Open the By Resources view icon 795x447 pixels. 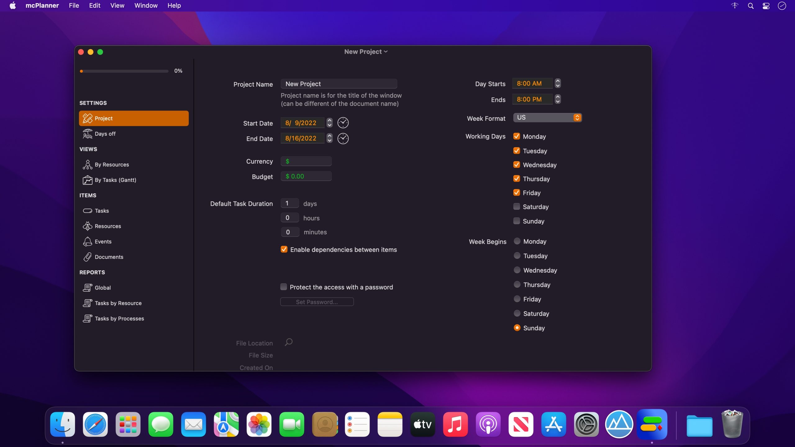pyautogui.click(x=88, y=165)
